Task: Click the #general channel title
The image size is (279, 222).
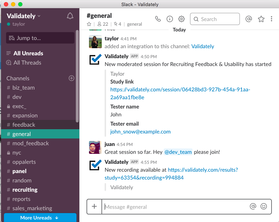Action: [99, 16]
